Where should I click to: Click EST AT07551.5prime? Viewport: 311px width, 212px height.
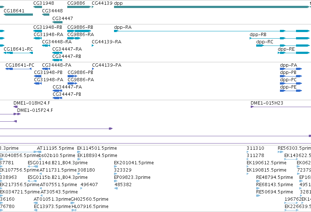coord(41,188)
